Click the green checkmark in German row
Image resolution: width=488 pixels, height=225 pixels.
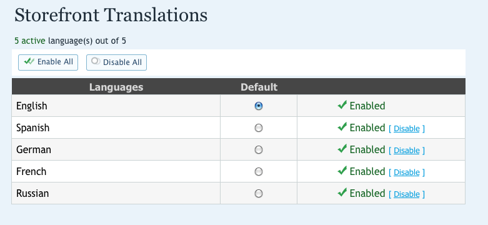coord(342,149)
